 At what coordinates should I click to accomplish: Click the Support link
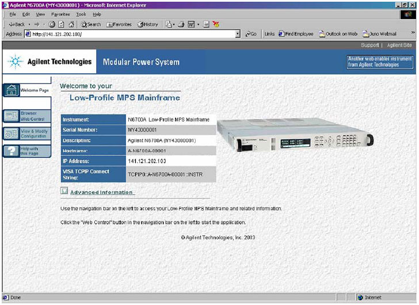370,45
